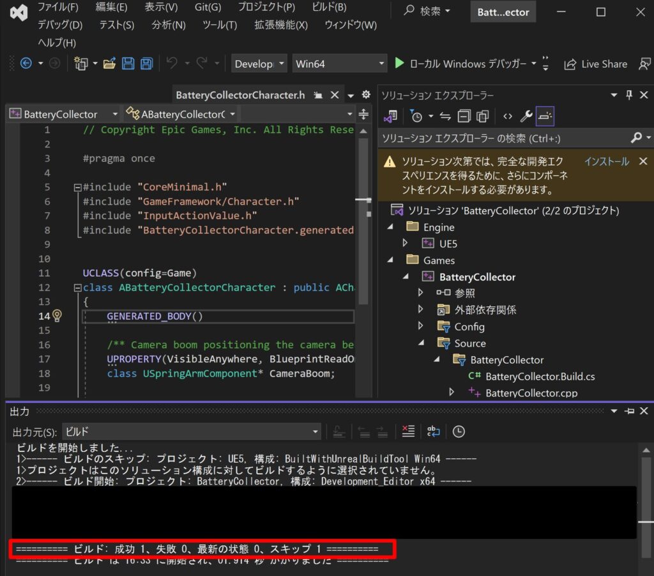
Task: Expand the 外部依存関係 node
Action: (x=420, y=309)
